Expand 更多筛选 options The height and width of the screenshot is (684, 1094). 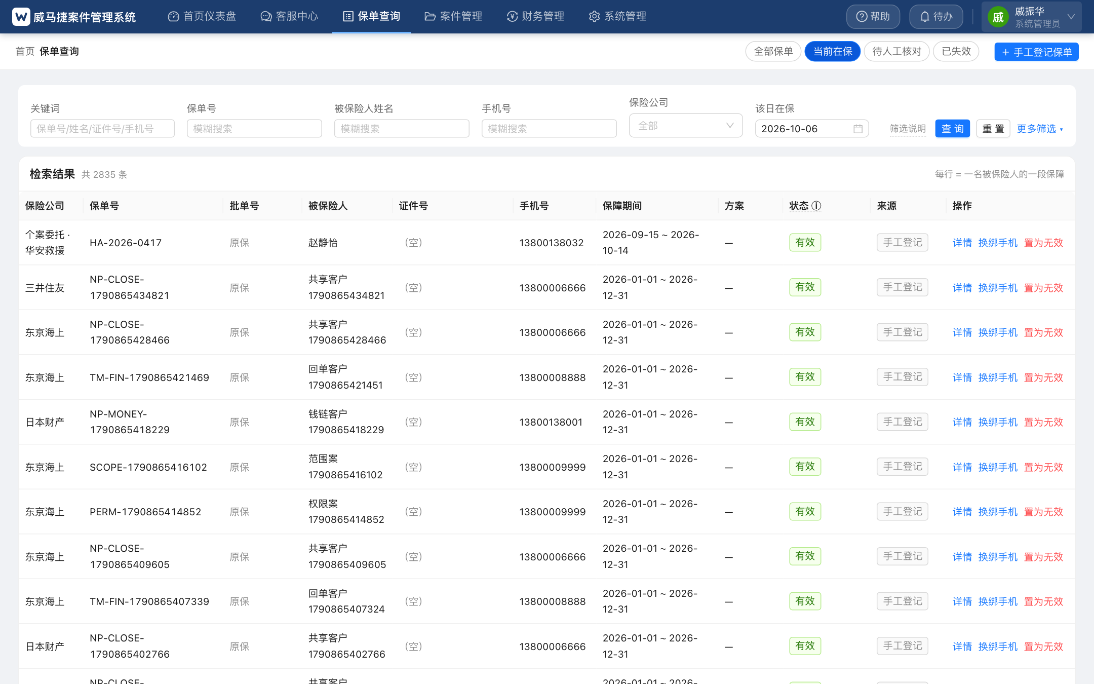pyautogui.click(x=1040, y=129)
